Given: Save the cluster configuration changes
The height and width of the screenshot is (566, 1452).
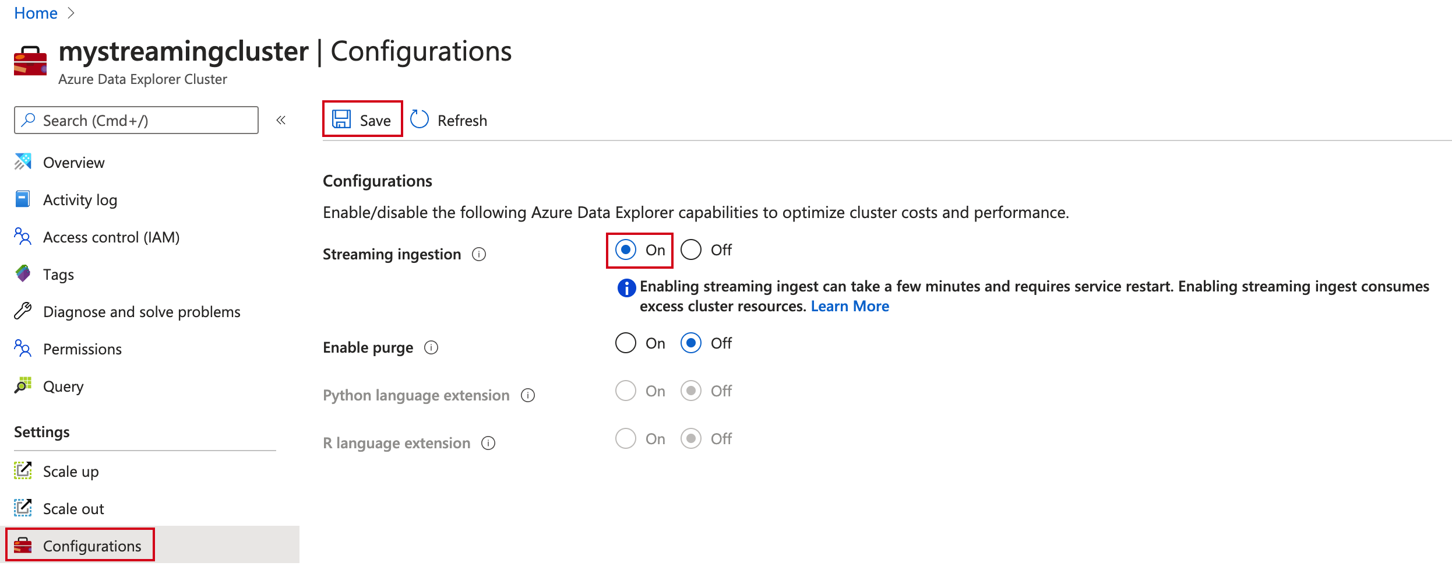Looking at the screenshot, I should 362,119.
